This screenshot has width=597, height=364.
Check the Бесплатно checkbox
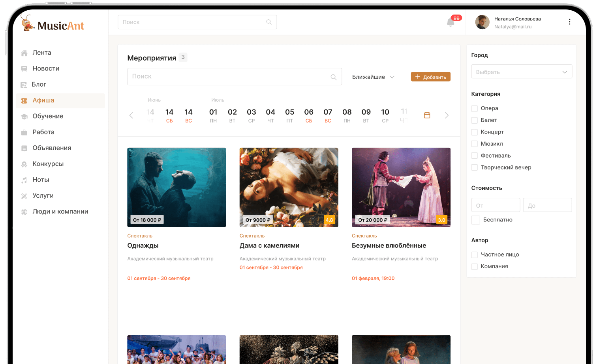click(x=476, y=220)
